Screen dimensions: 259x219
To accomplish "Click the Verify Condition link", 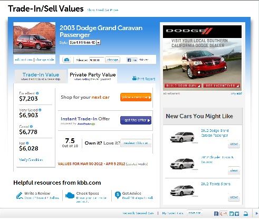I will click(31, 160).
